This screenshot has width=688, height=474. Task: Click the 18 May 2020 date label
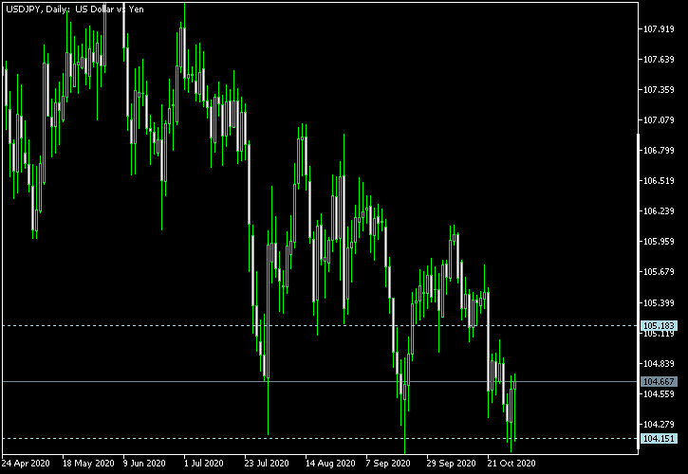click(x=88, y=464)
